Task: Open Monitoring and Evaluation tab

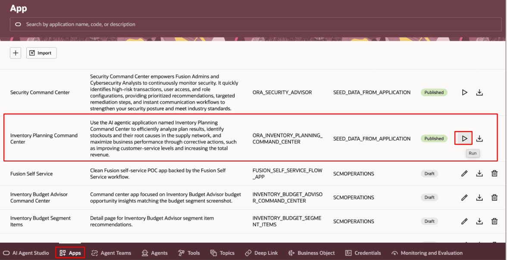Action: (x=427, y=253)
